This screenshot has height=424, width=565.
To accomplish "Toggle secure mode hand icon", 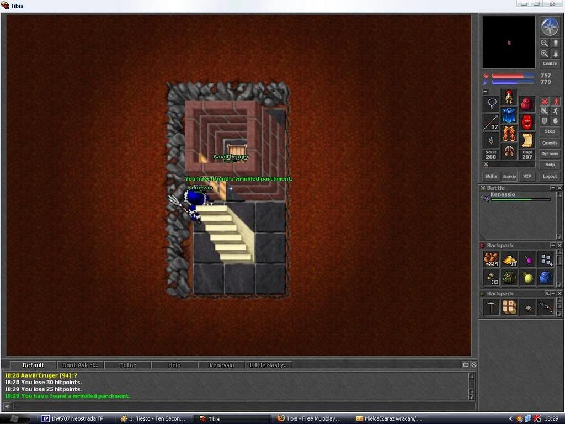I will [x=556, y=121].
